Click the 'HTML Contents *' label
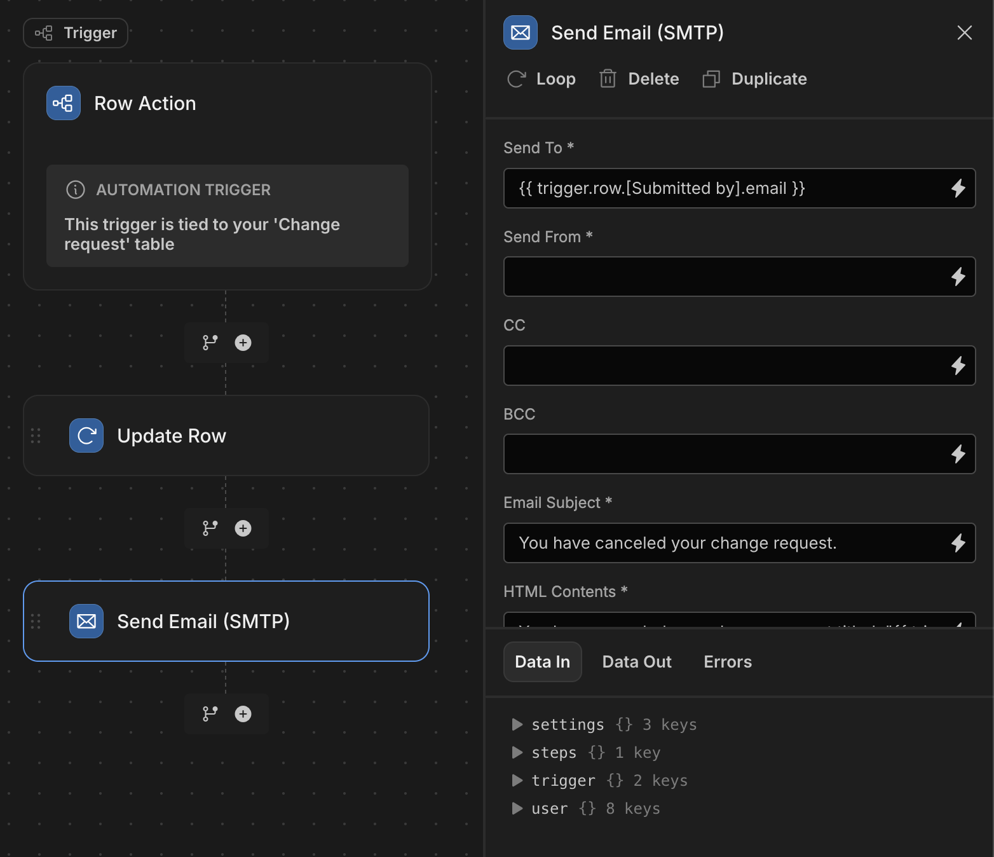 click(566, 591)
